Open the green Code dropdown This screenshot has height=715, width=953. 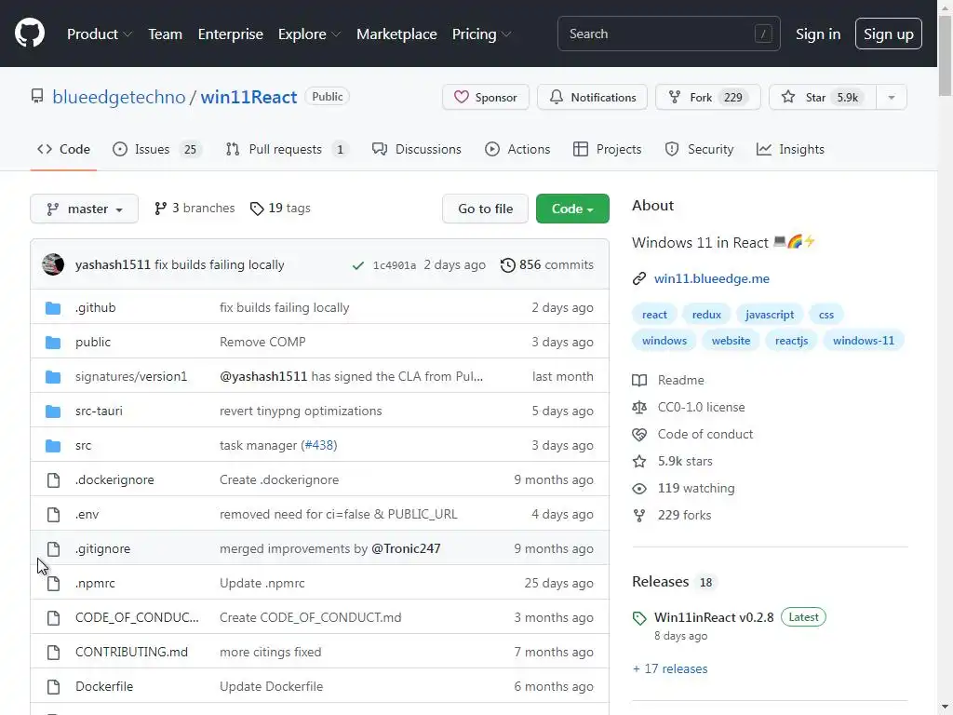click(x=572, y=209)
